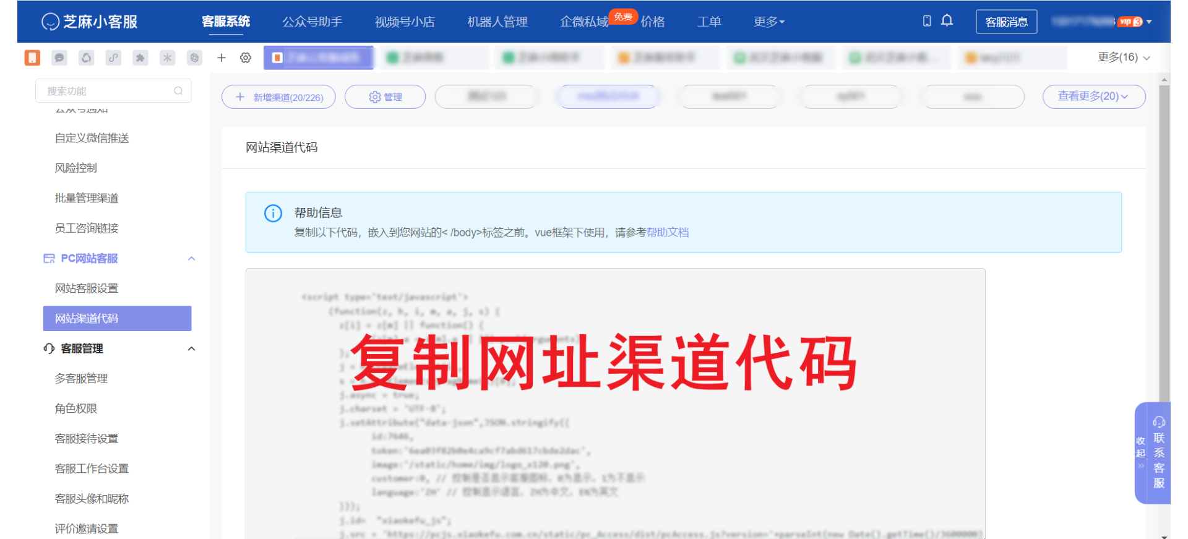Open 网站客服设置 in sidebar
This screenshot has width=1188, height=539.
coord(87,288)
